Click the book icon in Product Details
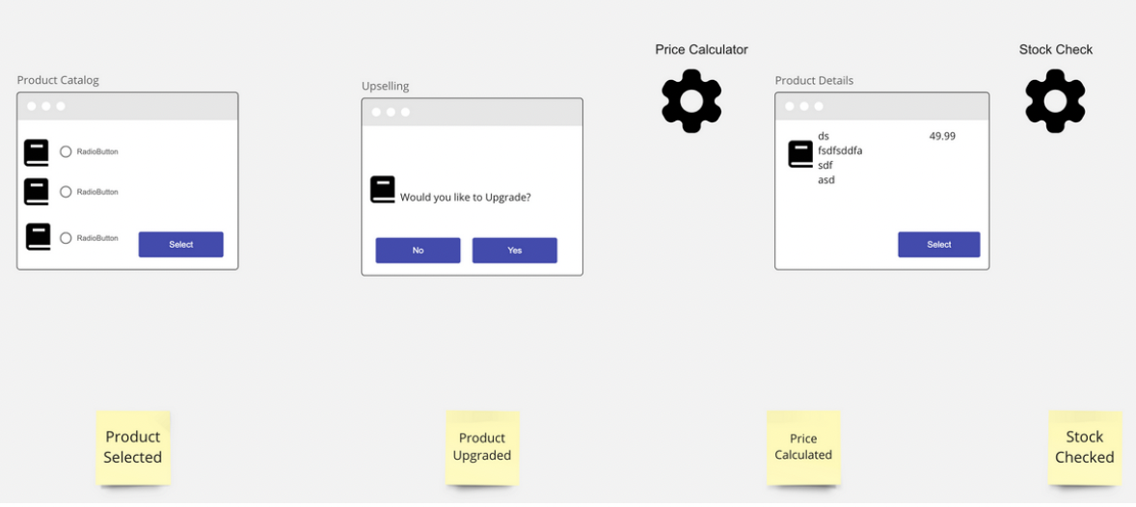1136x507 pixels. tap(800, 155)
